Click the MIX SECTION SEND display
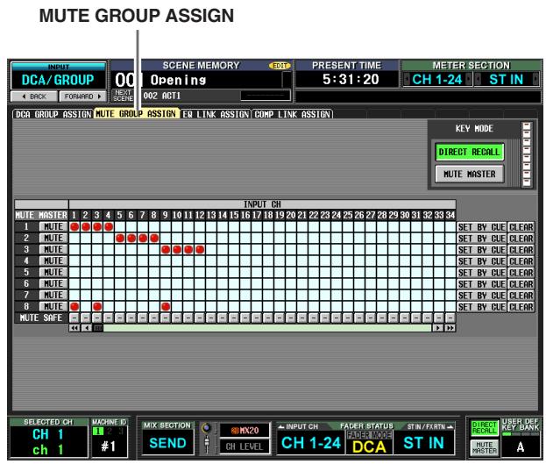The width and height of the screenshot is (546, 464). 167,443
